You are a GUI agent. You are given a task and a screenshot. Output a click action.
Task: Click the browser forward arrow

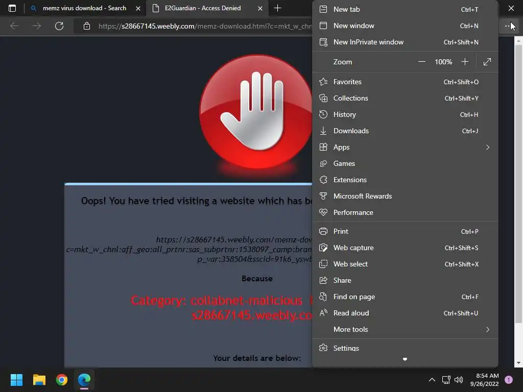[x=37, y=26]
